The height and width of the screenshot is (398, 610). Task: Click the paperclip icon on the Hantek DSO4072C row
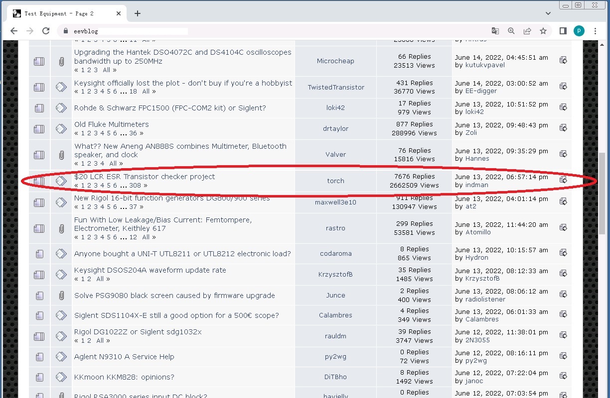pyautogui.click(x=61, y=62)
